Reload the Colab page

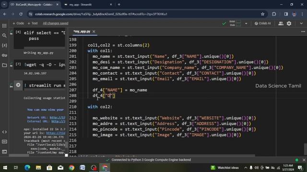(x=21, y=14)
